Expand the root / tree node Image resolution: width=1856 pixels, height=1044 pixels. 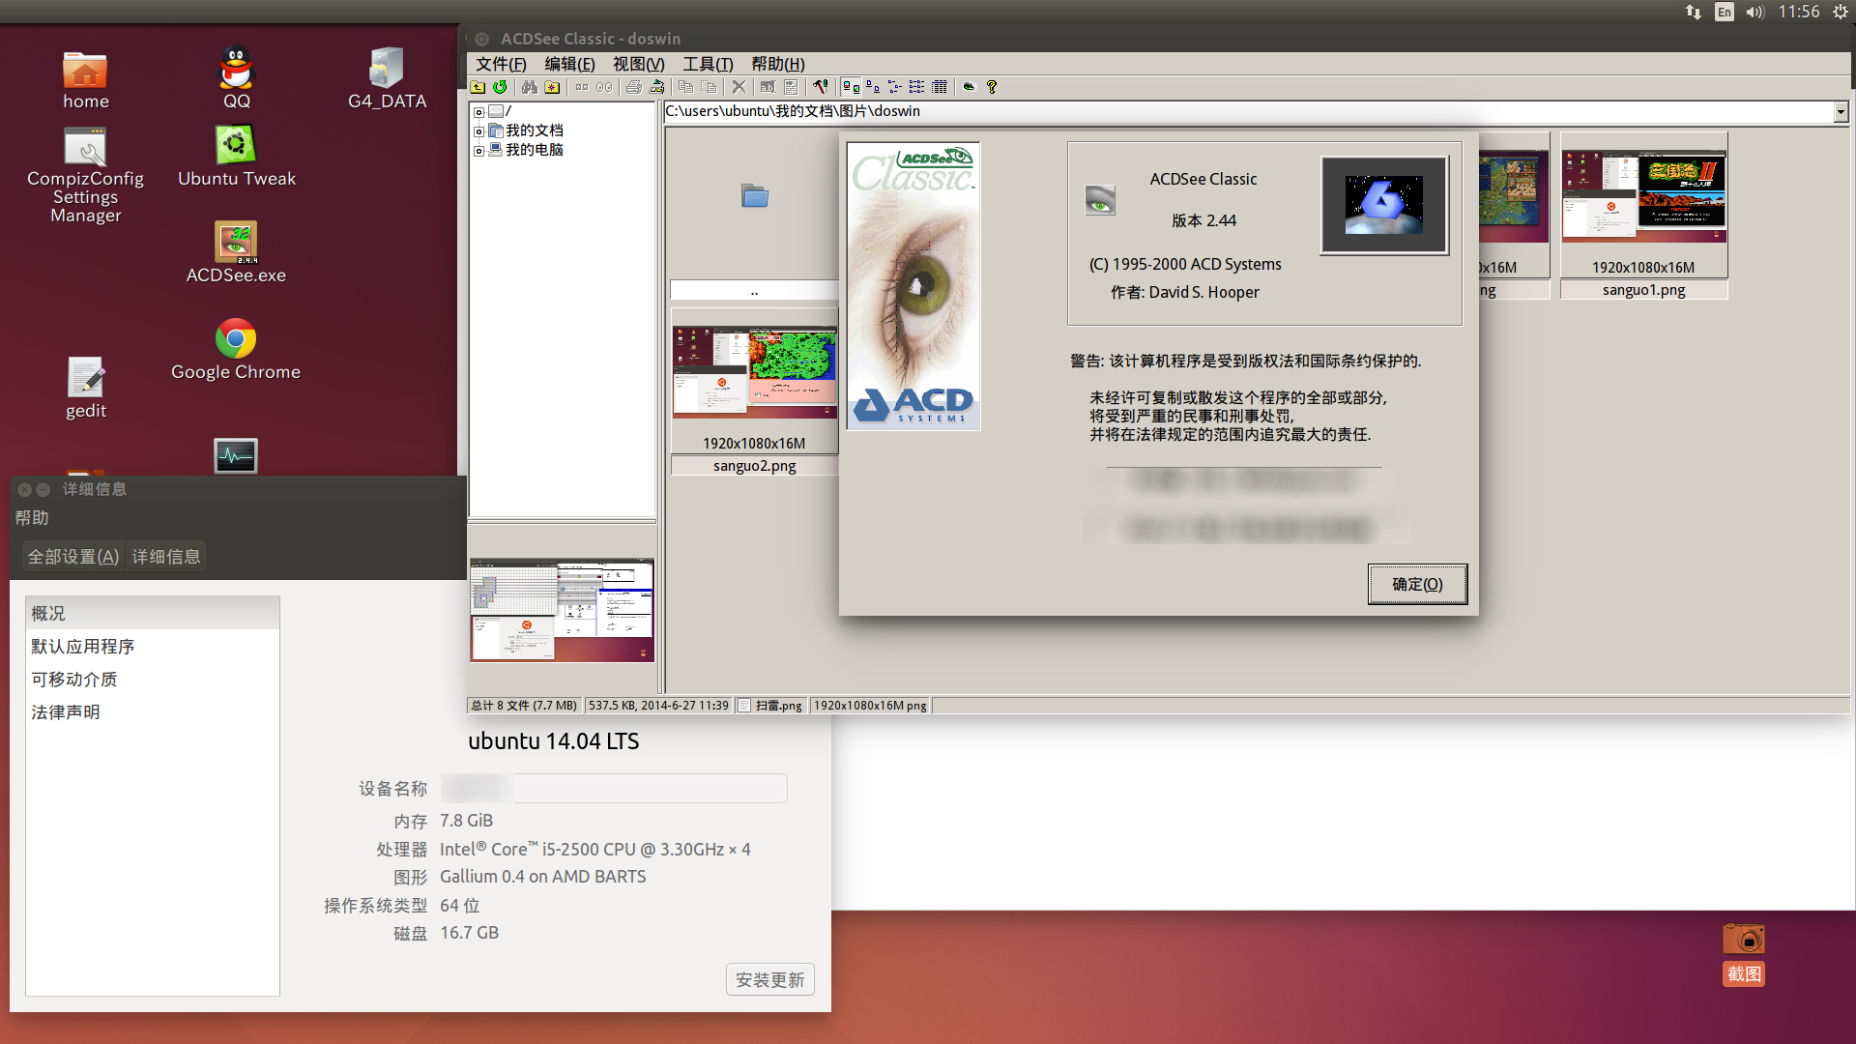click(478, 112)
